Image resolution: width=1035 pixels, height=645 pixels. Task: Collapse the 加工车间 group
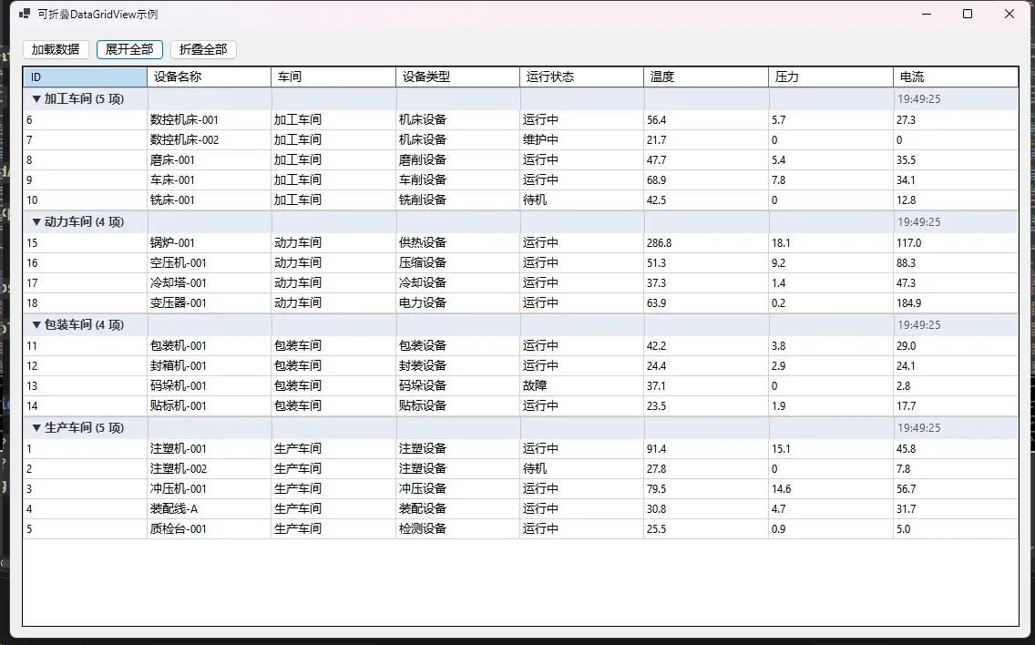[36, 98]
